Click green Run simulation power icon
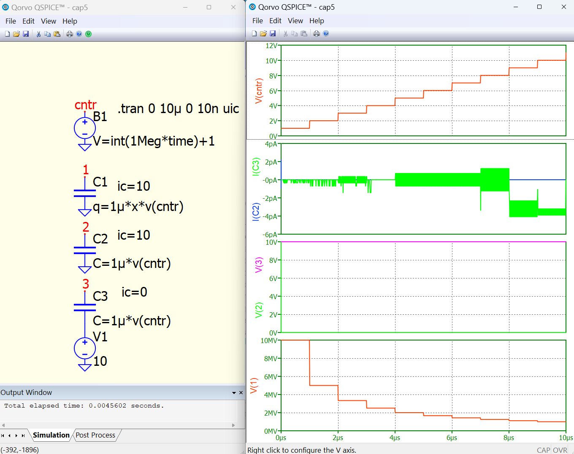 click(88, 34)
